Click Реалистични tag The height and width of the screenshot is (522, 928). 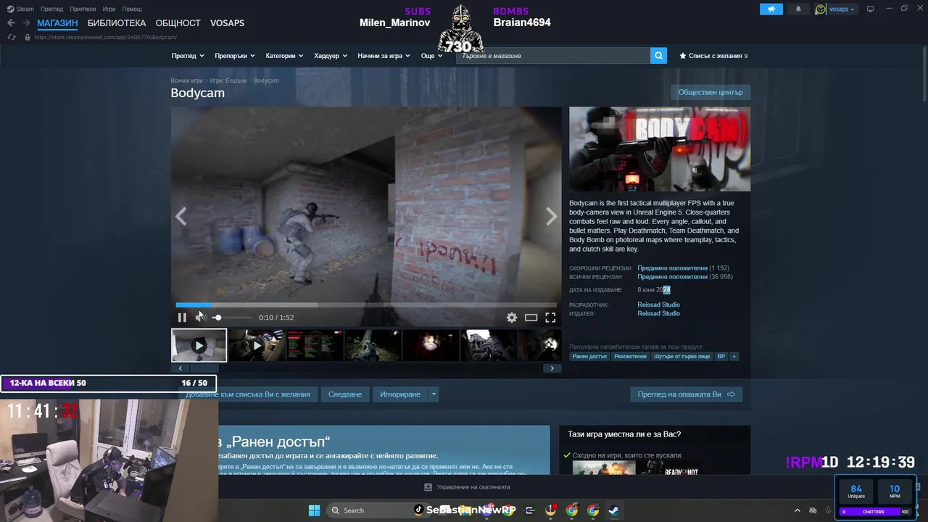[630, 356]
